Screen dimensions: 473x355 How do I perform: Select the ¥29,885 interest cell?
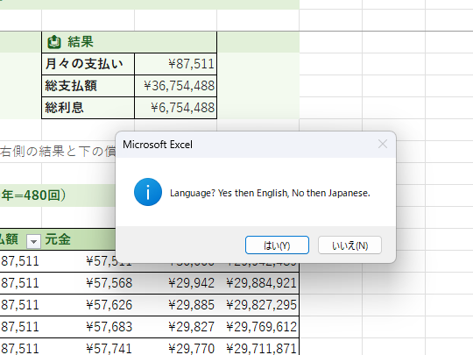click(175, 305)
